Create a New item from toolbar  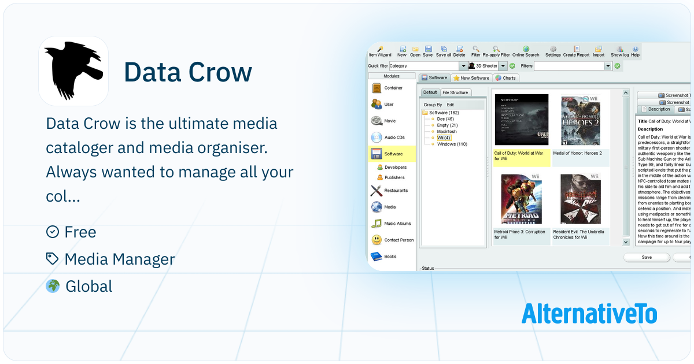(402, 51)
